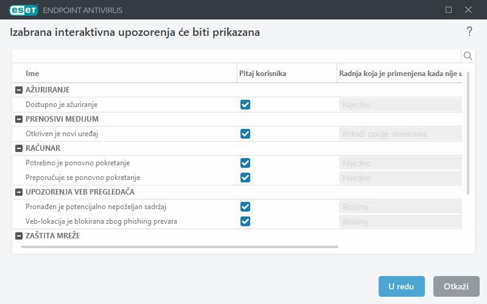This screenshot has height=304, width=487.
Task: Collapse the PRENOSIVI MEDIJUM group
Action: (x=19, y=119)
